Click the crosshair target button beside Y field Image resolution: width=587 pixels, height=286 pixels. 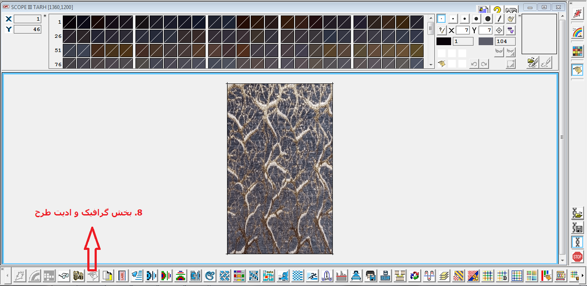pos(499,30)
